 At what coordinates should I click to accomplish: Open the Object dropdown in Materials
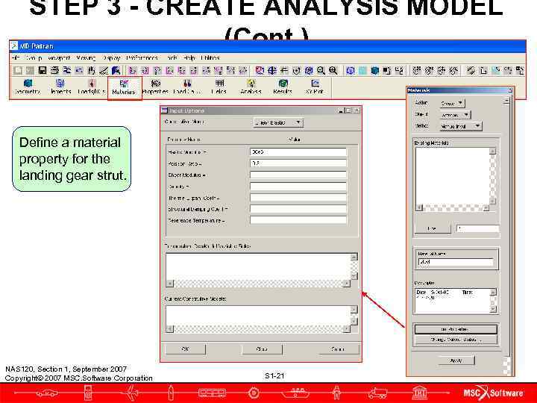tap(455, 115)
